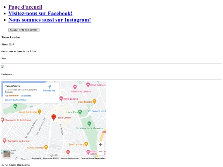Select the Hôtel Riad Larache marker
Viewport: 223px width, 167px height.
75,87
